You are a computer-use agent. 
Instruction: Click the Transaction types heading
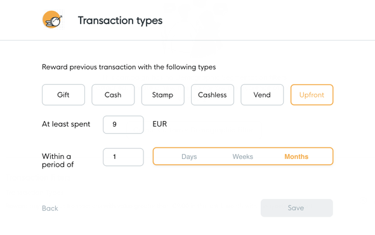pos(120,20)
